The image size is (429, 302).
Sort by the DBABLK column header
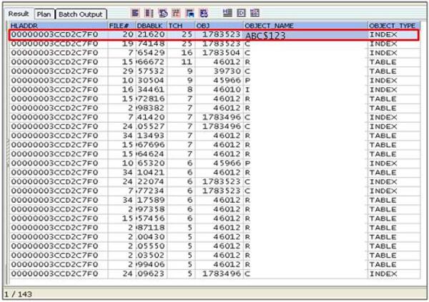(152, 26)
